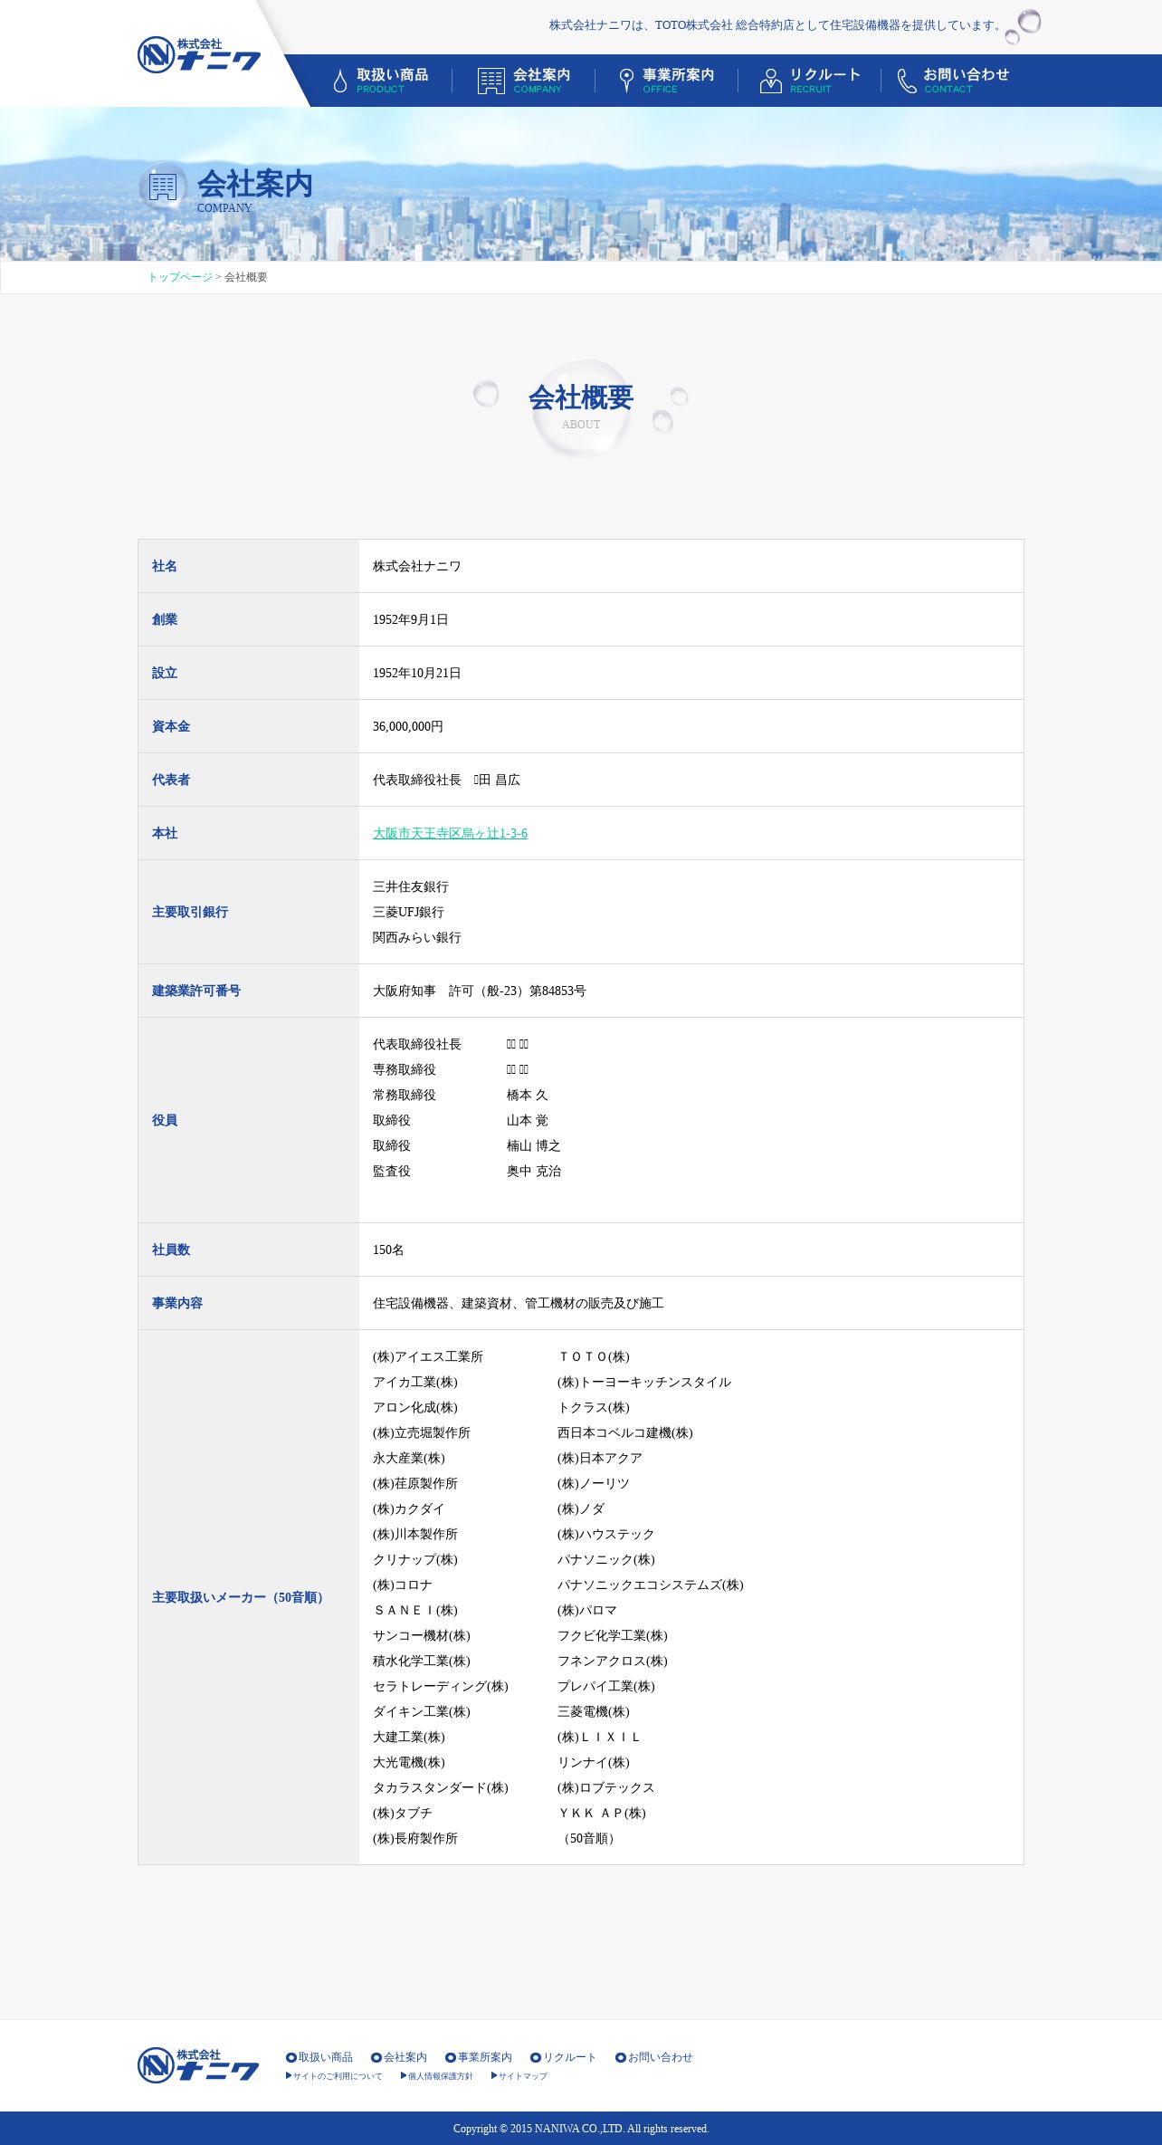Image resolution: width=1162 pixels, height=2145 pixels.
Task: Click the copyright notice in footer
Action: (581, 2129)
